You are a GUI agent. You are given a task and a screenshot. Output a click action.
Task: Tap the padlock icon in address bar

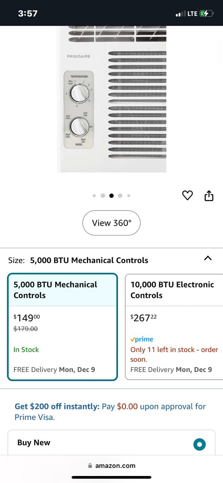coord(90,465)
